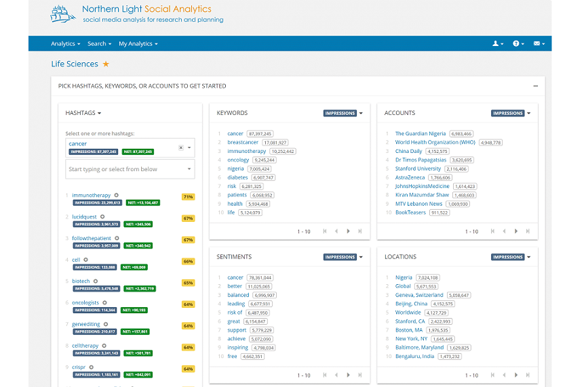This screenshot has height=387, width=586.
Task: Add followthepatient hashtag using its circle icon
Action: click(x=117, y=238)
